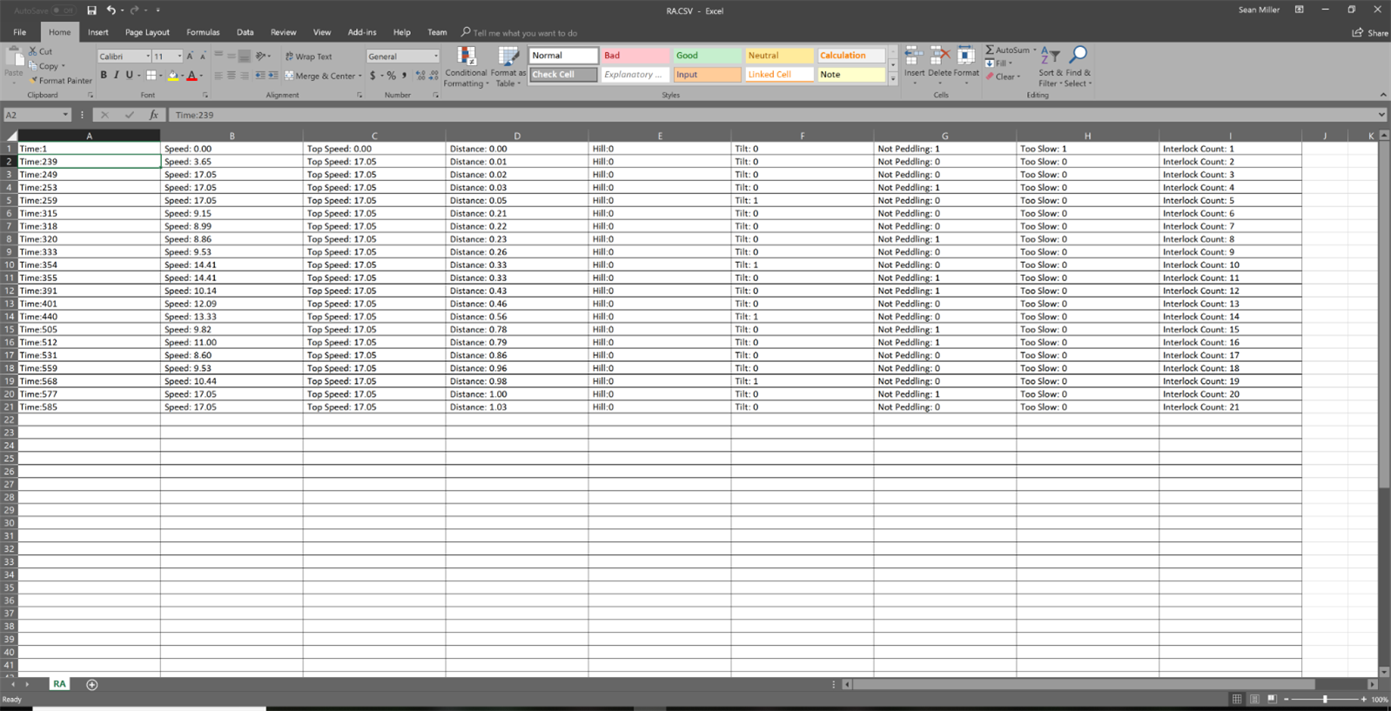Click the New Sheet plus button
This screenshot has width=1391, height=711.
pyautogui.click(x=91, y=685)
